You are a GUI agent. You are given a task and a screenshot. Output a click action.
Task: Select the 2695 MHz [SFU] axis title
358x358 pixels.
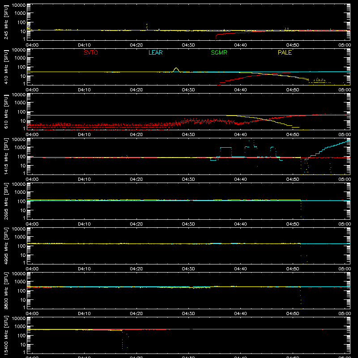[x=6, y=201]
